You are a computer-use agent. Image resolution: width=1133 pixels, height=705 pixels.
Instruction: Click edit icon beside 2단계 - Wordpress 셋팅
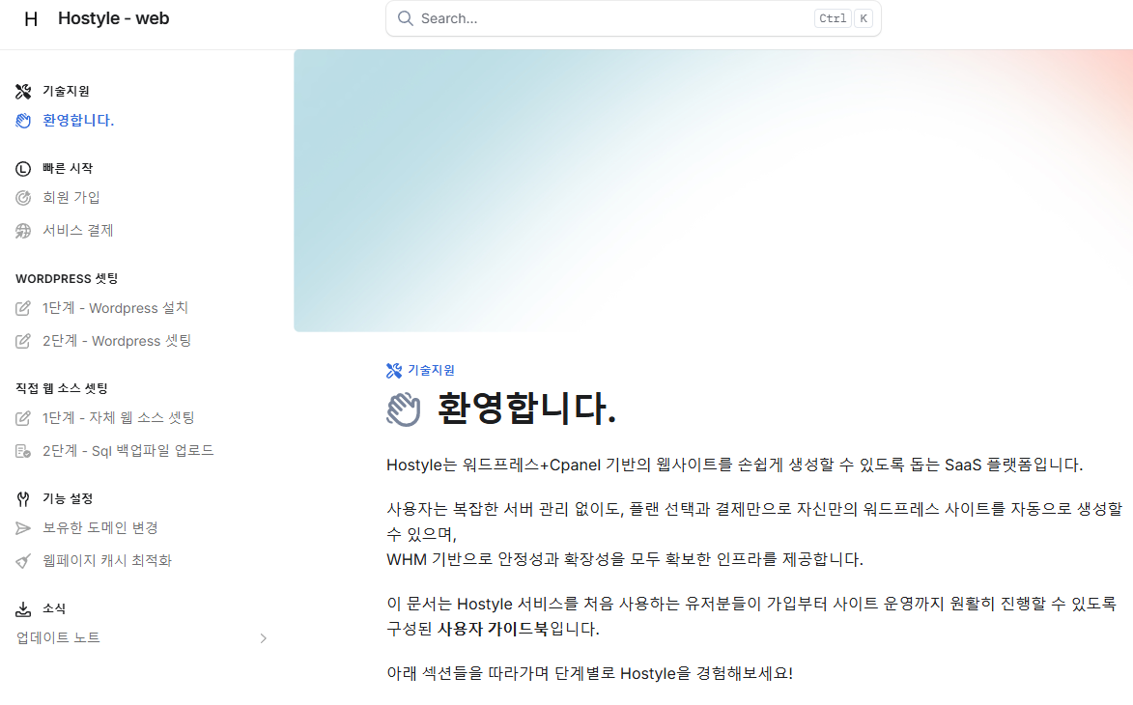[x=23, y=341]
